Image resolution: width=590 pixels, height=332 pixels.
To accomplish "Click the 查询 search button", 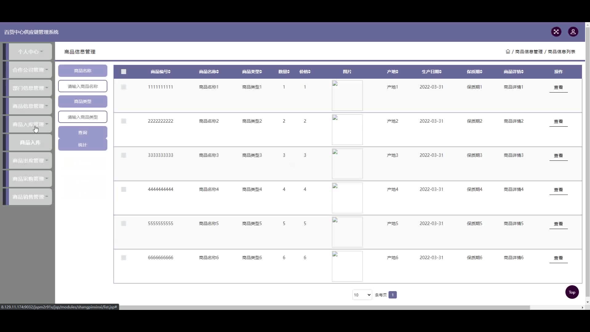I will pos(83,132).
